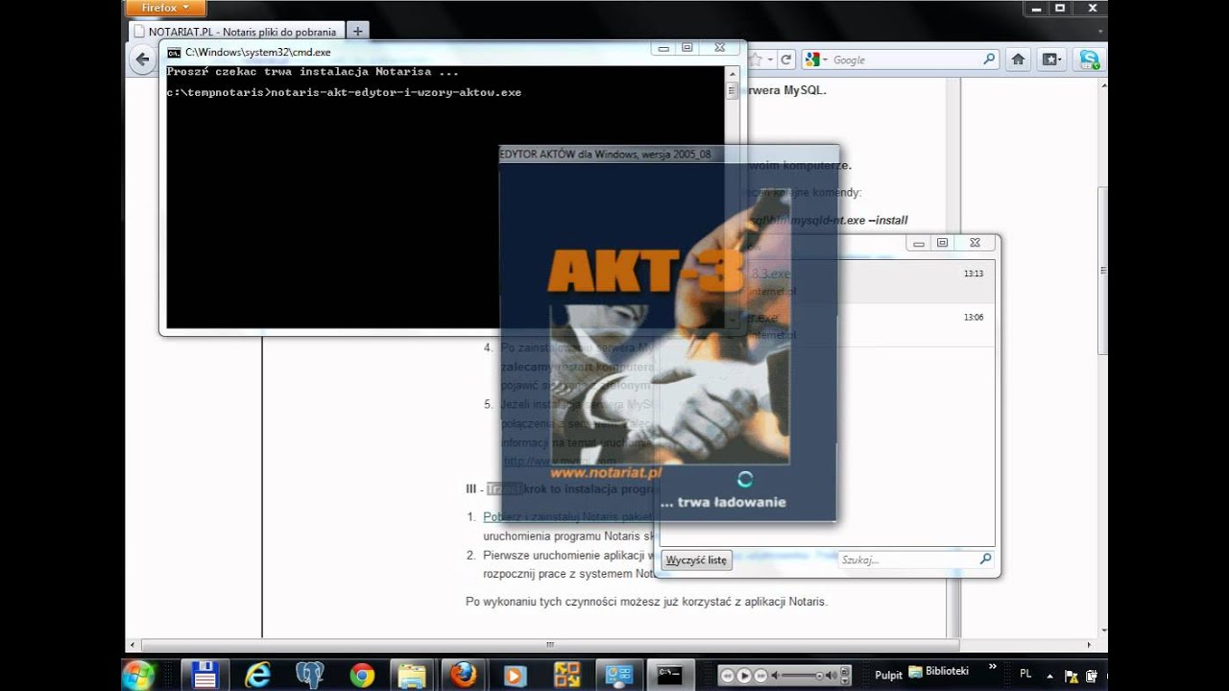Bookmark this page with the star icon

[x=756, y=60]
